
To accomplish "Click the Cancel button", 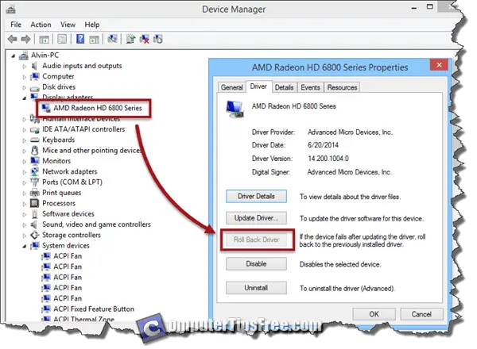I will pos(421,314).
